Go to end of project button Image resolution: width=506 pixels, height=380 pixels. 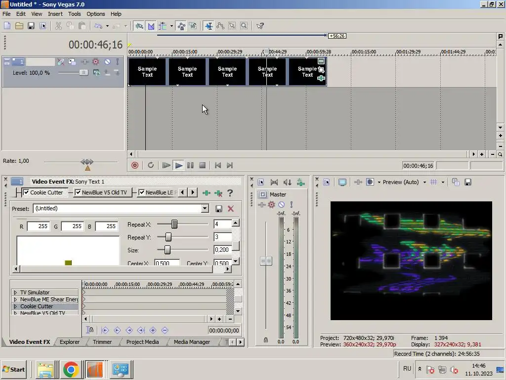[x=230, y=165]
